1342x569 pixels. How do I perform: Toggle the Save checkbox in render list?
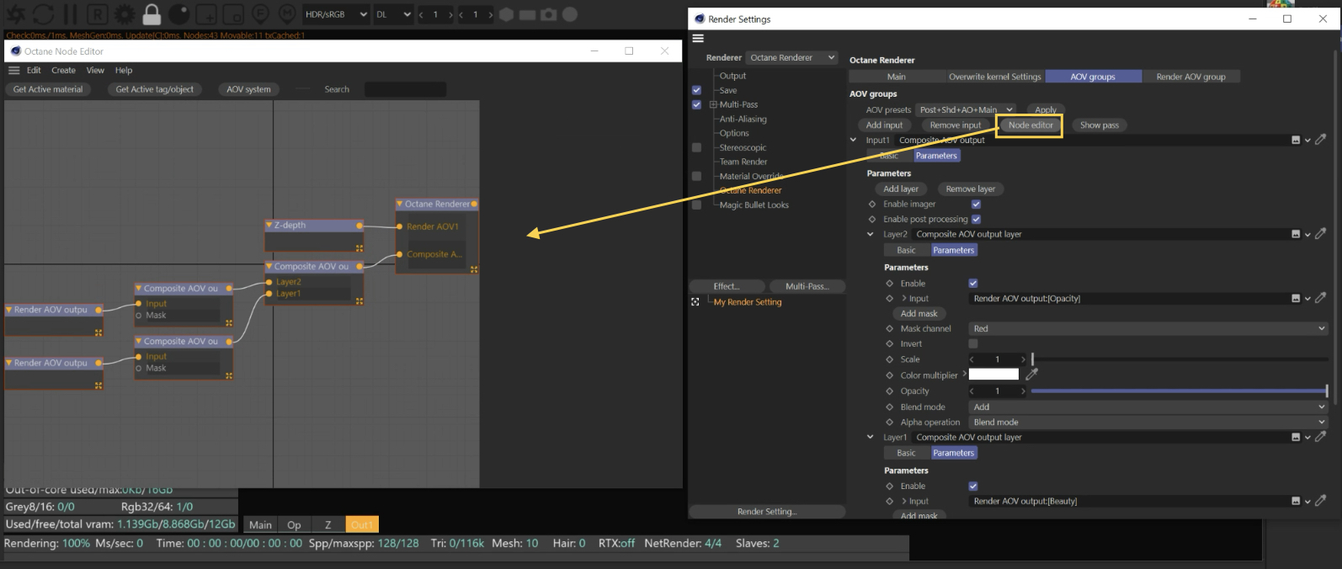click(696, 90)
